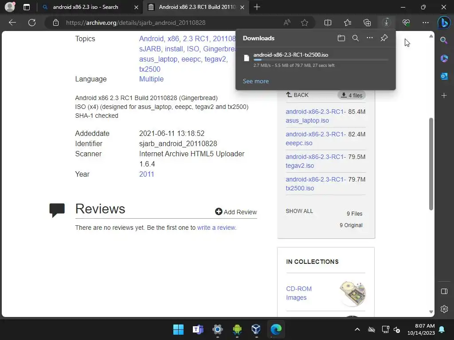
Task: Go back with the browser back arrow
Action: 12,23
